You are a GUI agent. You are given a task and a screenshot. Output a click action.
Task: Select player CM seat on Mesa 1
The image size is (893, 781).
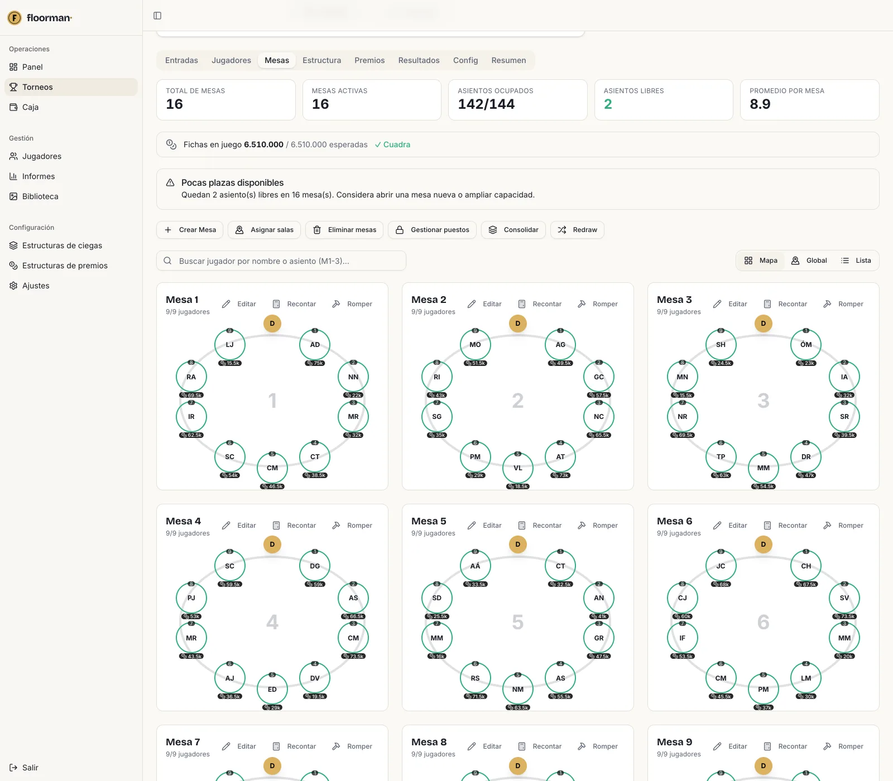coord(272,468)
